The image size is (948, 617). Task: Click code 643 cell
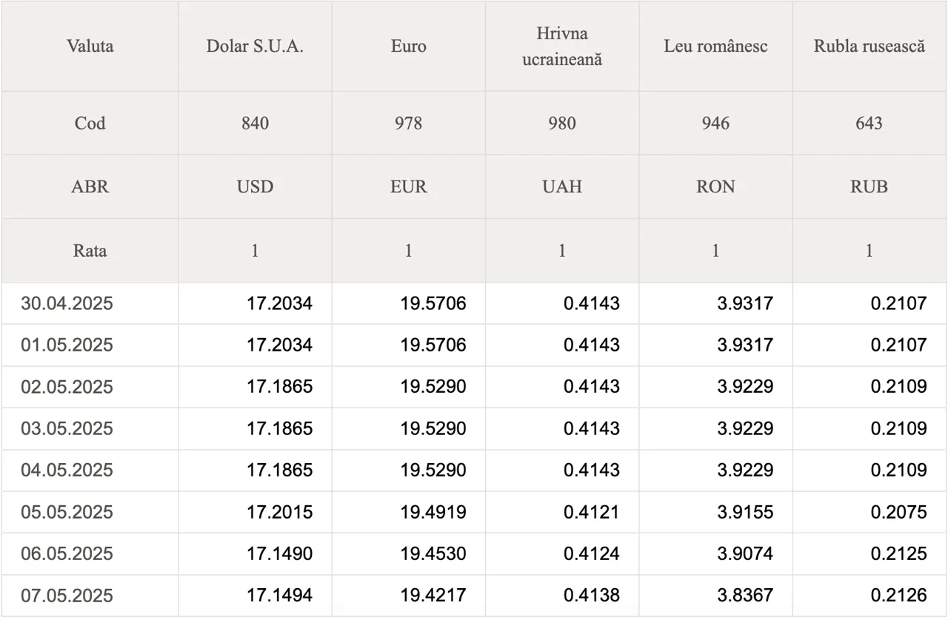pos(869,123)
